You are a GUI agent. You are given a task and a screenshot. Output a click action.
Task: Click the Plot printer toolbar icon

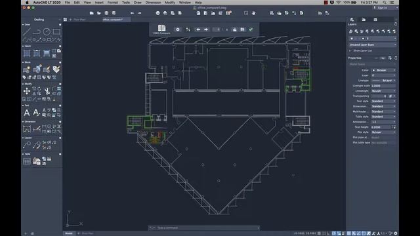click(157, 13)
